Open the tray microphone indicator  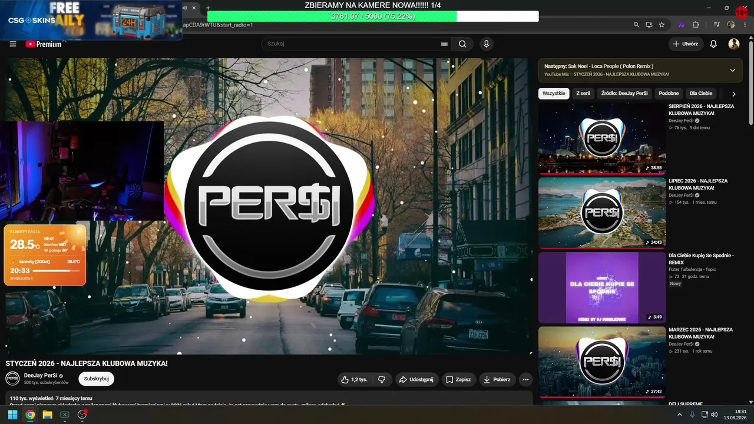693,415
